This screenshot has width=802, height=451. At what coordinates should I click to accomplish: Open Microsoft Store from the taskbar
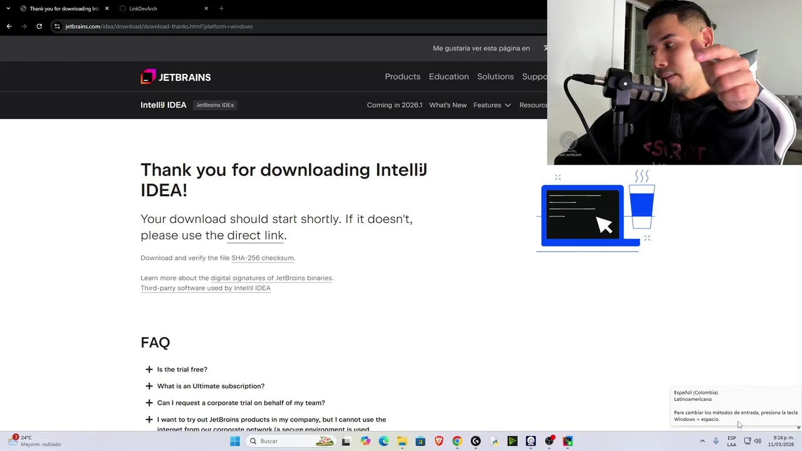tap(420, 441)
